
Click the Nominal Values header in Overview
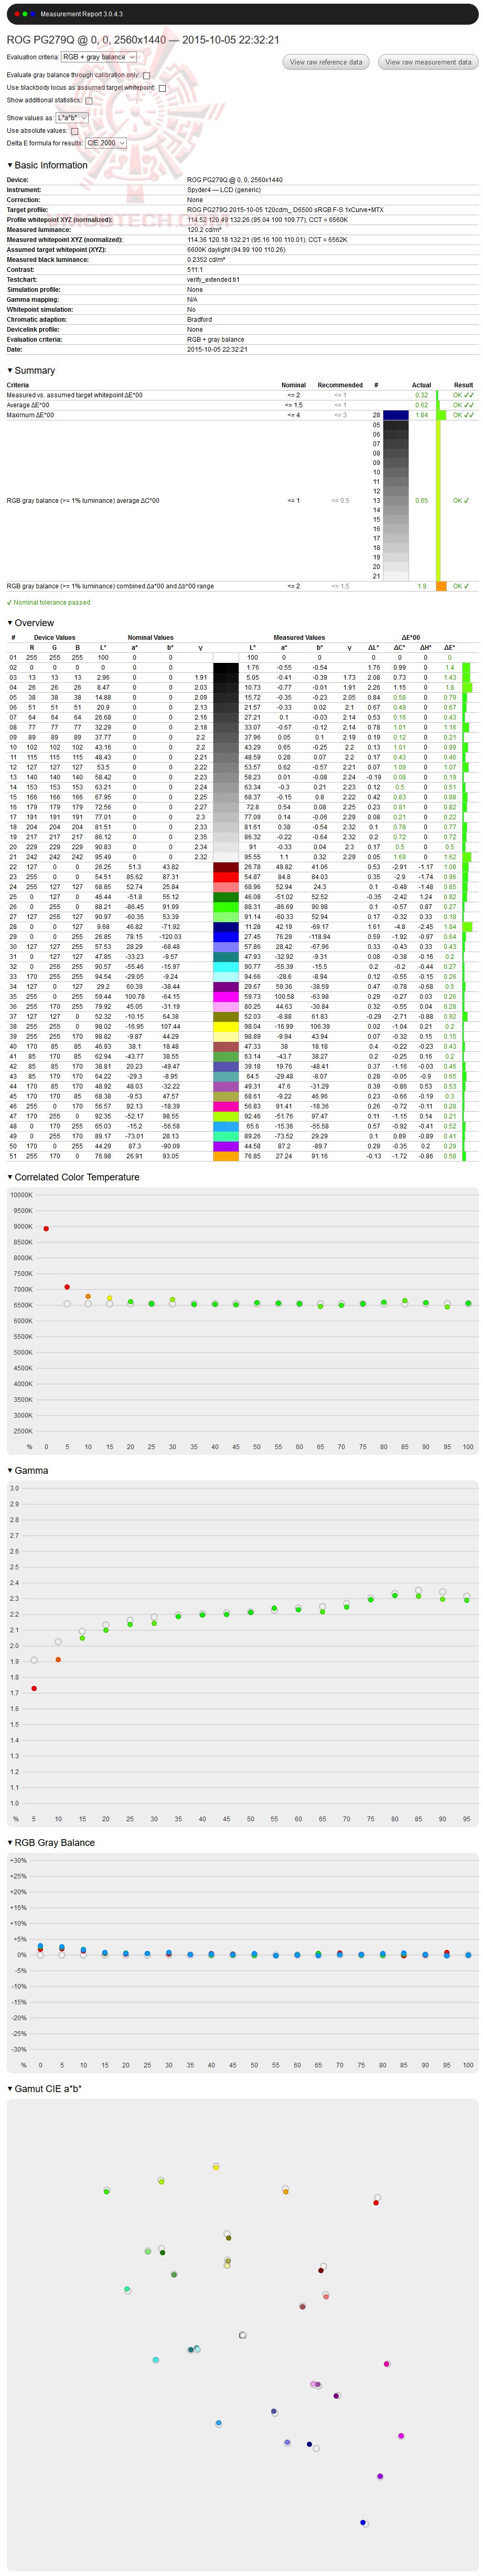click(151, 637)
